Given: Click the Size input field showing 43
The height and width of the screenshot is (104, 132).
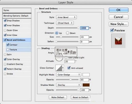Looking at the screenshot, I should [84, 37].
